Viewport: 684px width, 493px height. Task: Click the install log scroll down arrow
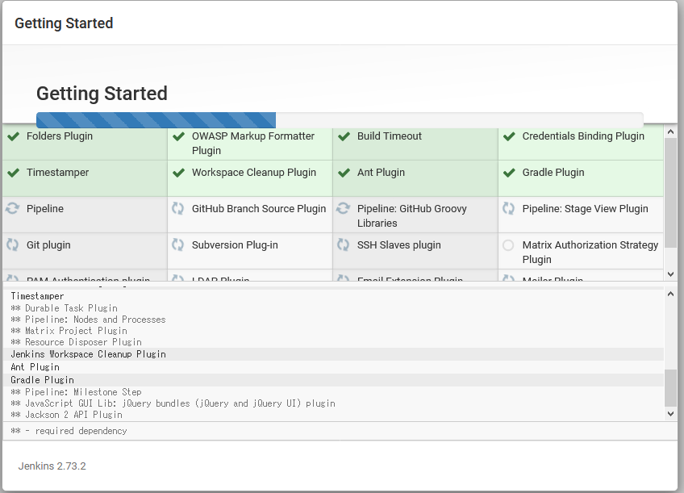pyautogui.click(x=670, y=414)
